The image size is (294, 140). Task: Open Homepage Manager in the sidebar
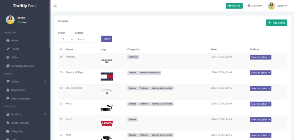point(22,66)
